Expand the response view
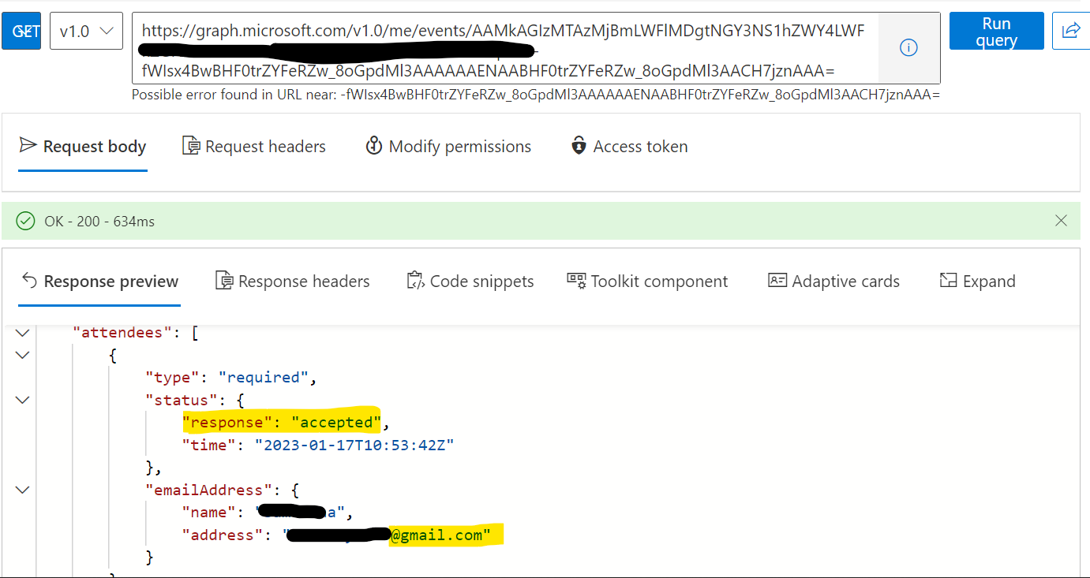The width and height of the screenshot is (1090, 578). [x=977, y=282]
